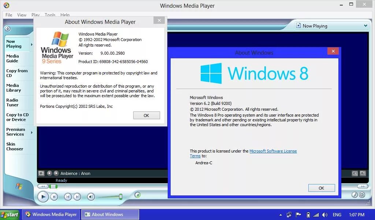Skip to the next track

coord(77,197)
